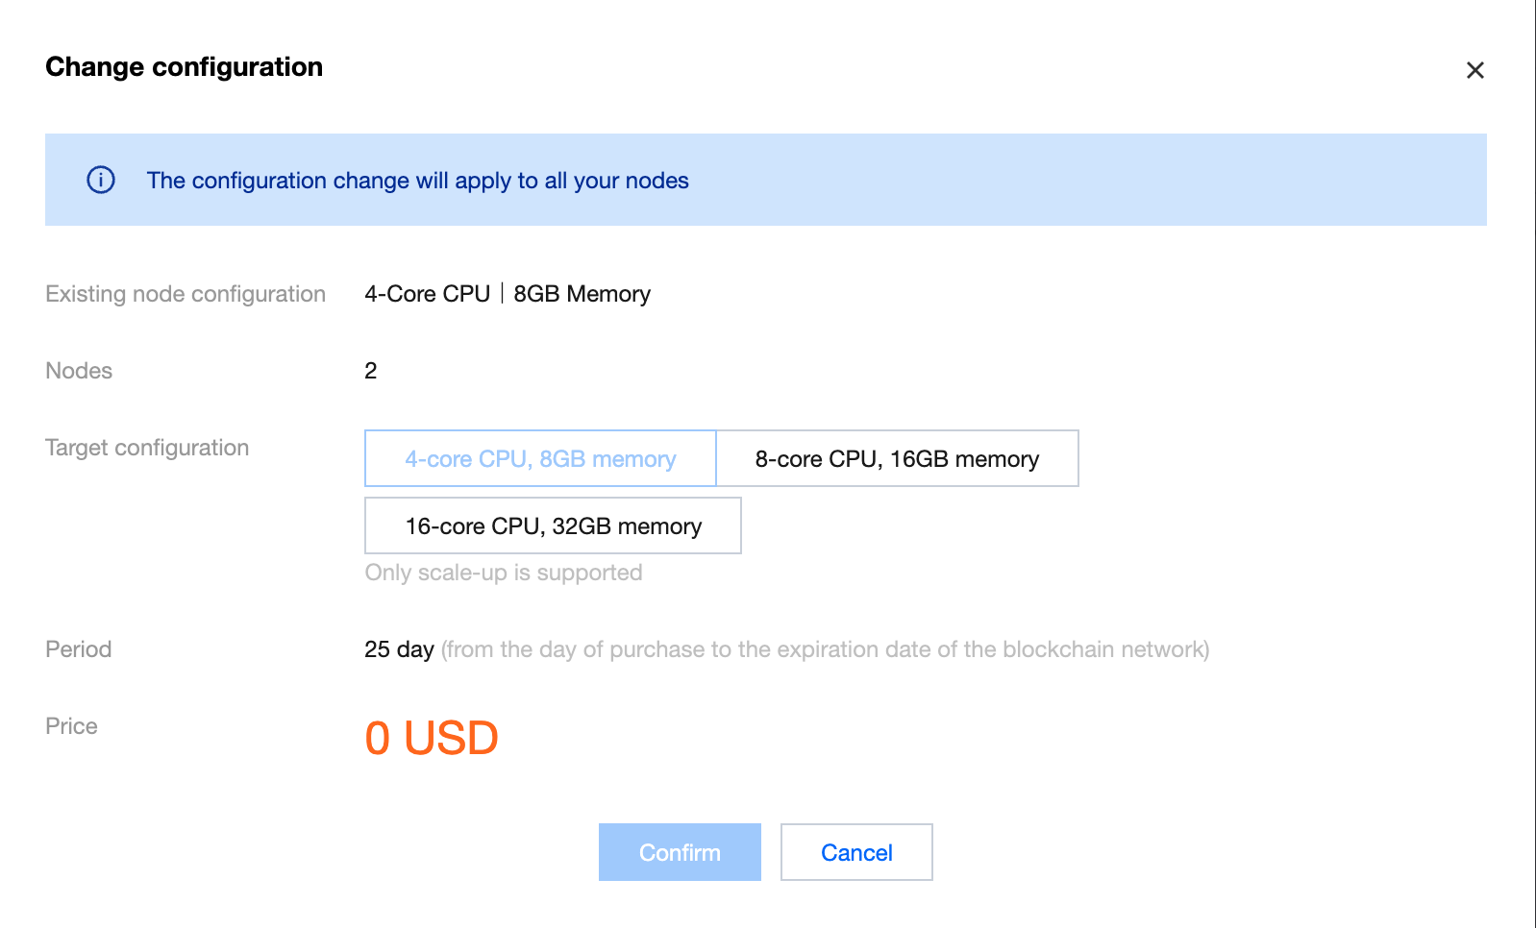Click the banner message about all nodes
Viewport: 1536px width, 928px height.
tap(417, 181)
